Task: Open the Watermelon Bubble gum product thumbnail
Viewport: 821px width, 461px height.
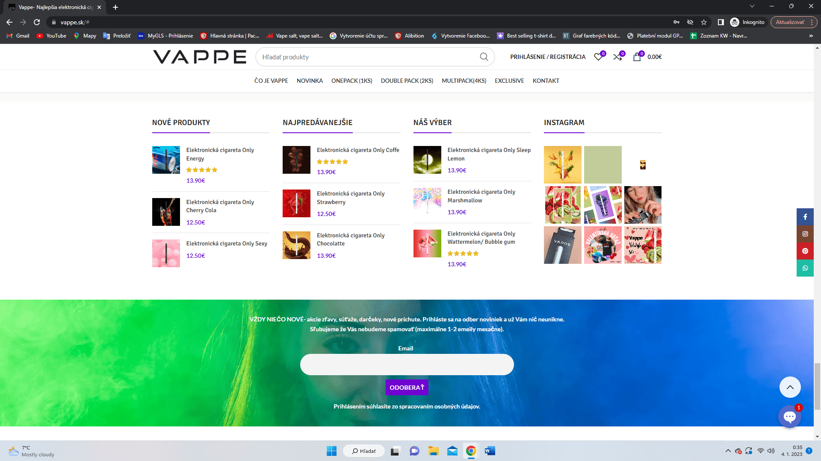Action: pos(427,243)
